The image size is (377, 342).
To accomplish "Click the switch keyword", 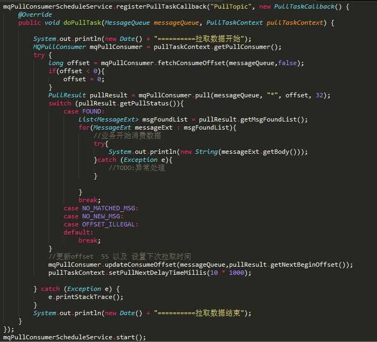I will tap(60, 103).
